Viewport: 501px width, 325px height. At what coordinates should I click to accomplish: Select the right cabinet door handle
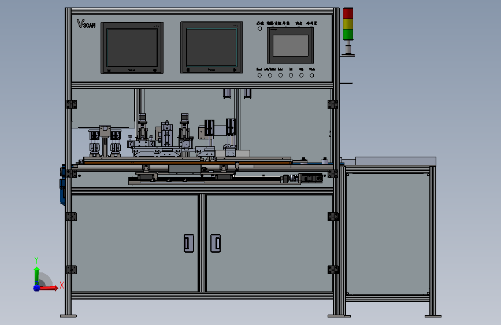(216, 243)
